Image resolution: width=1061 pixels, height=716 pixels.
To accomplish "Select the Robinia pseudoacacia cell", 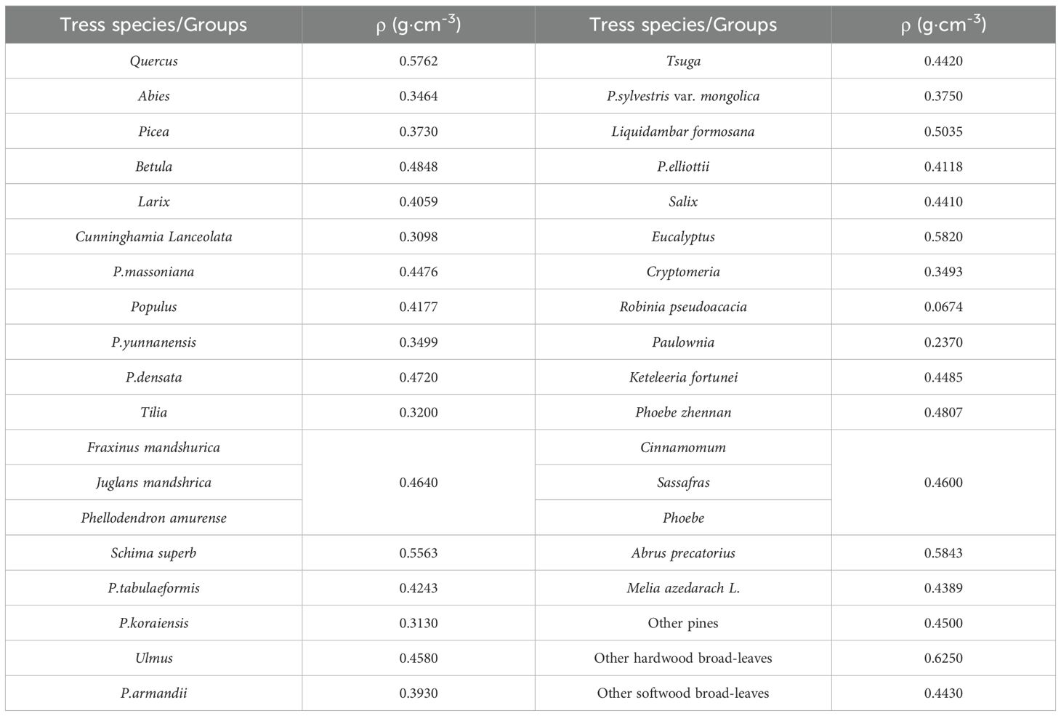I will click(x=682, y=307).
